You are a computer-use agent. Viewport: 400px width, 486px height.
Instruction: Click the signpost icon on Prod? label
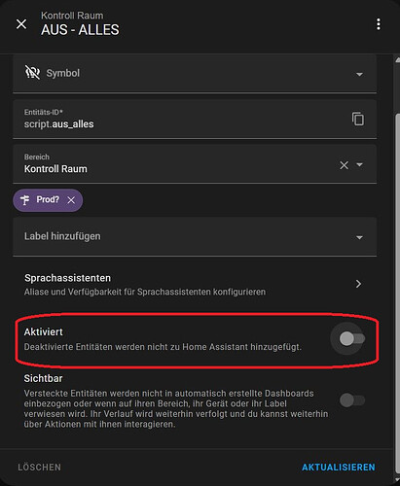click(25, 200)
